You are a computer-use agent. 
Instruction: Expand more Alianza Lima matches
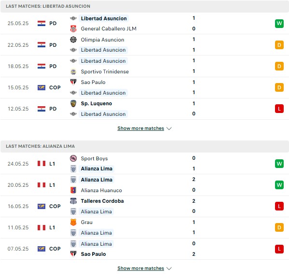click(x=144, y=268)
